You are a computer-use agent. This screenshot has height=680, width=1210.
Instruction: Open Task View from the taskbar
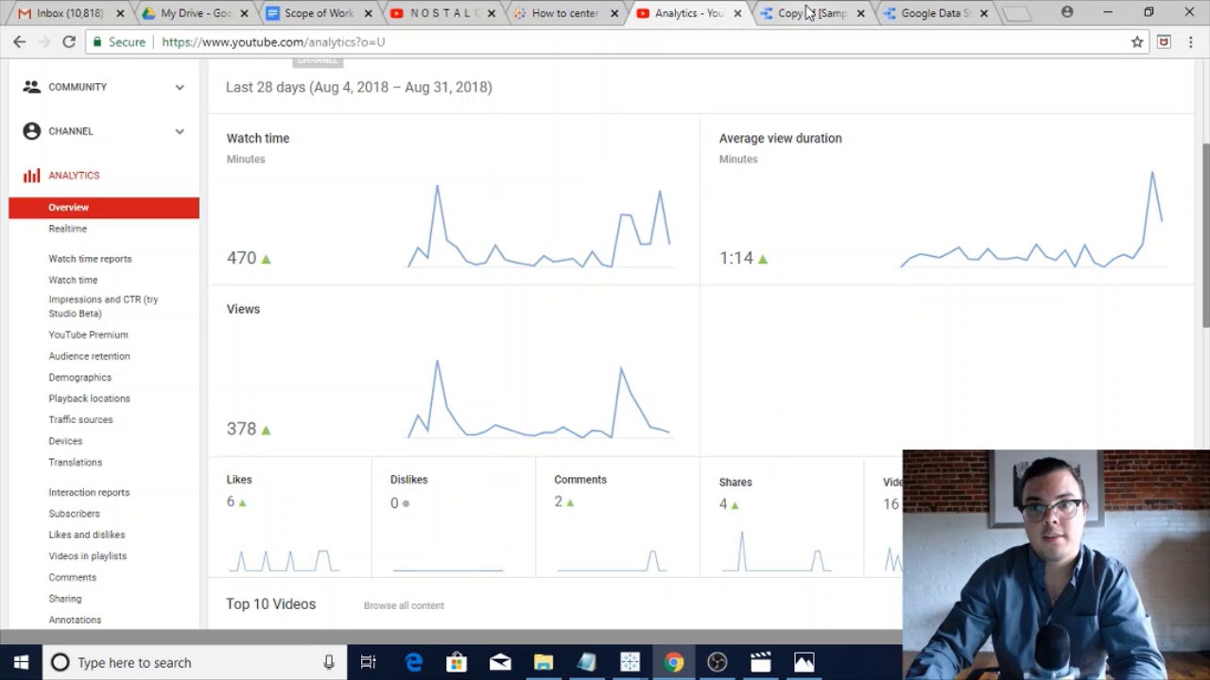(x=369, y=662)
